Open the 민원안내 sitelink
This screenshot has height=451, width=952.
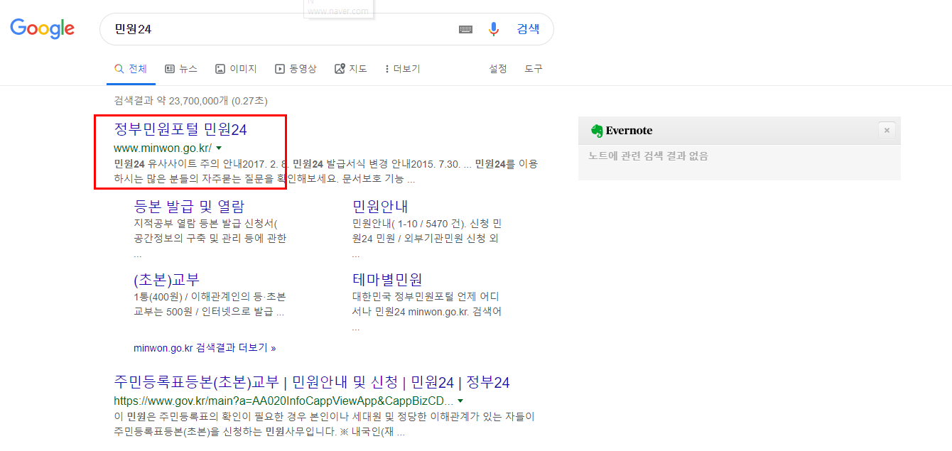(x=380, y=207)
